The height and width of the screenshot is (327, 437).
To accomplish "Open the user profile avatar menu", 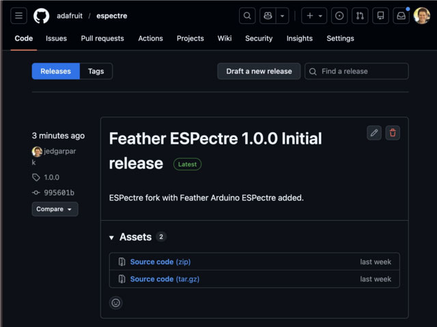I will 422,16.
